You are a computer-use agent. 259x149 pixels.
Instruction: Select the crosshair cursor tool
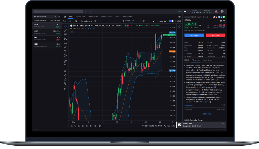point(65,26)
